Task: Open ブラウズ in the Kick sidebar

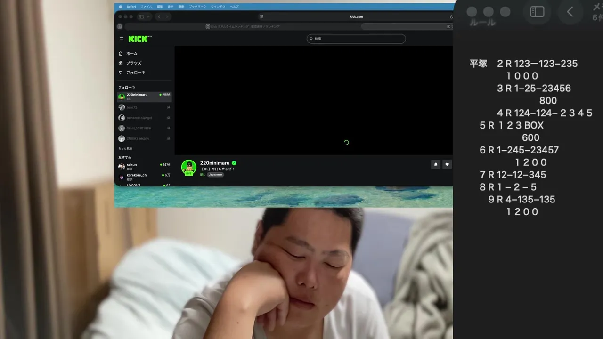Action: point(130,63)
